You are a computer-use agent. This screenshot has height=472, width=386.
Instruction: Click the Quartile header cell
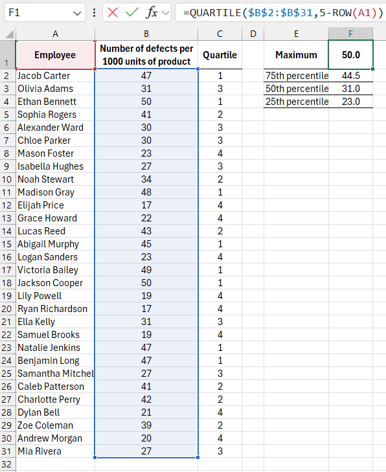pyautogui.click(x=220, y=55)
